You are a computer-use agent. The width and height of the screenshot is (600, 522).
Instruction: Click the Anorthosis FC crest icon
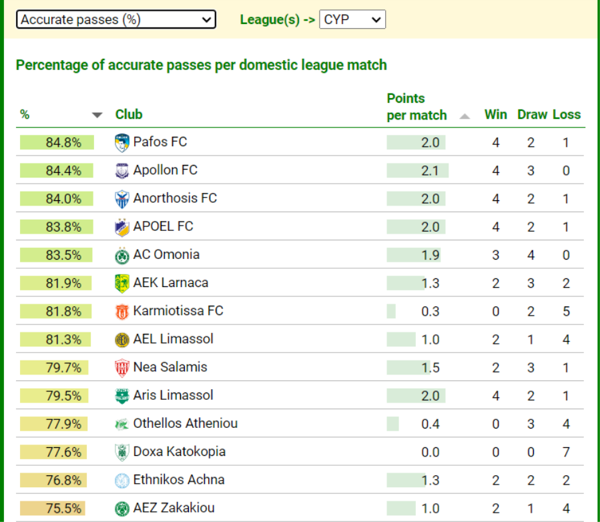click(121, 199)
